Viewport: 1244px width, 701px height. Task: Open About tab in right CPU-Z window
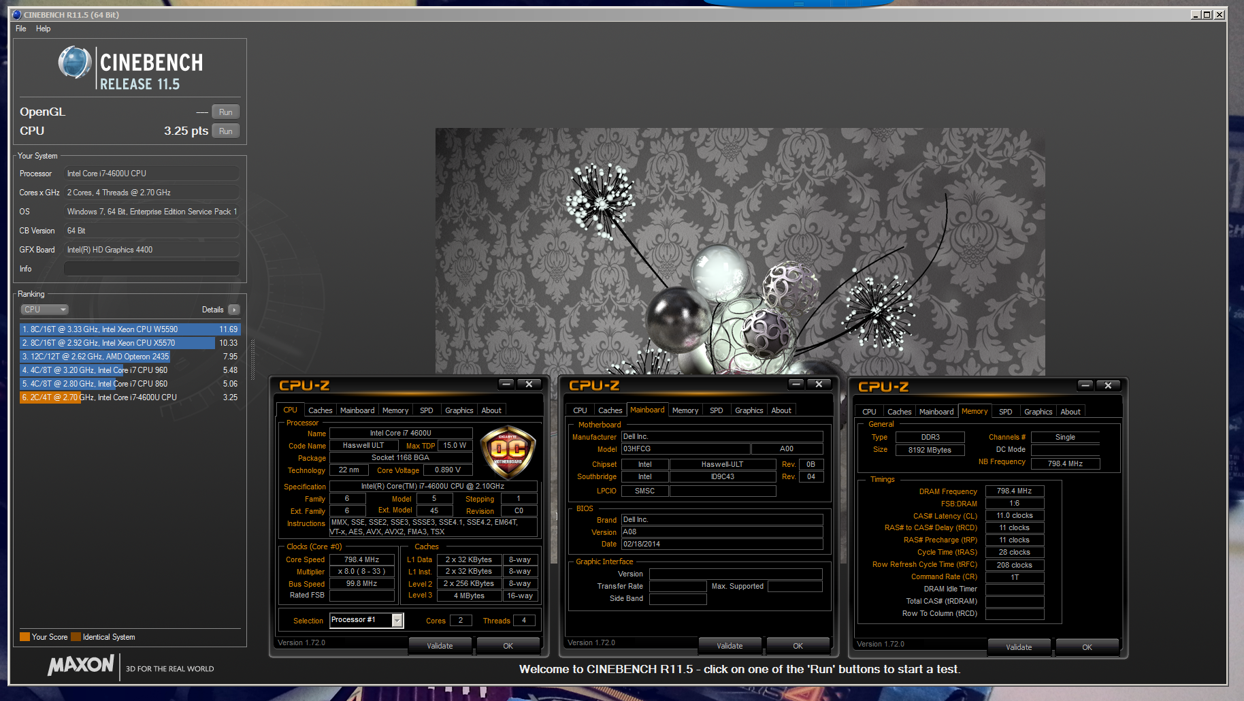pyautogui.click(x=1070, y=412)
